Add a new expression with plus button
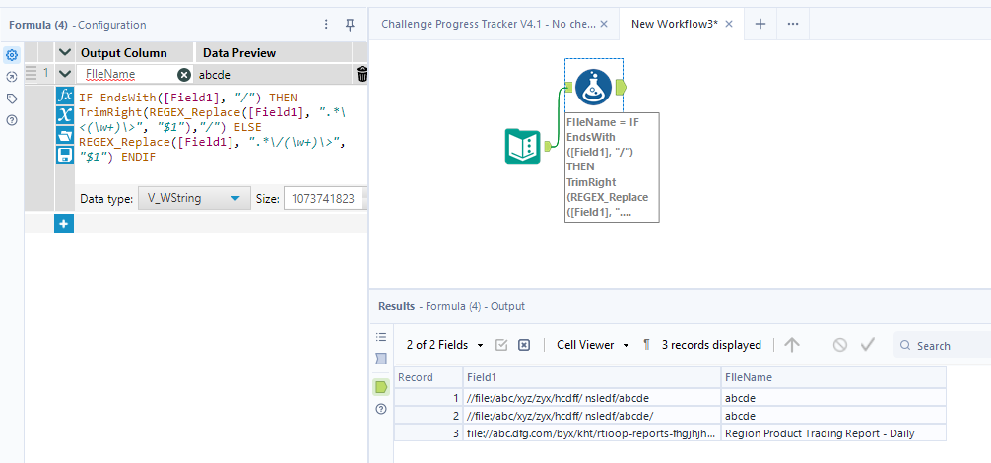This screenshot has width=991, height=463. pos(63,225)
